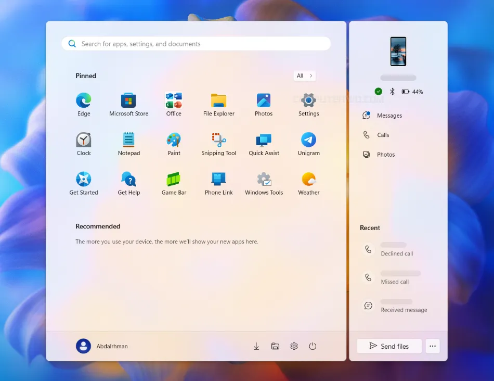494x381 pixels.
Task: Open the more options ellipsis button
Action: point(433,346)
